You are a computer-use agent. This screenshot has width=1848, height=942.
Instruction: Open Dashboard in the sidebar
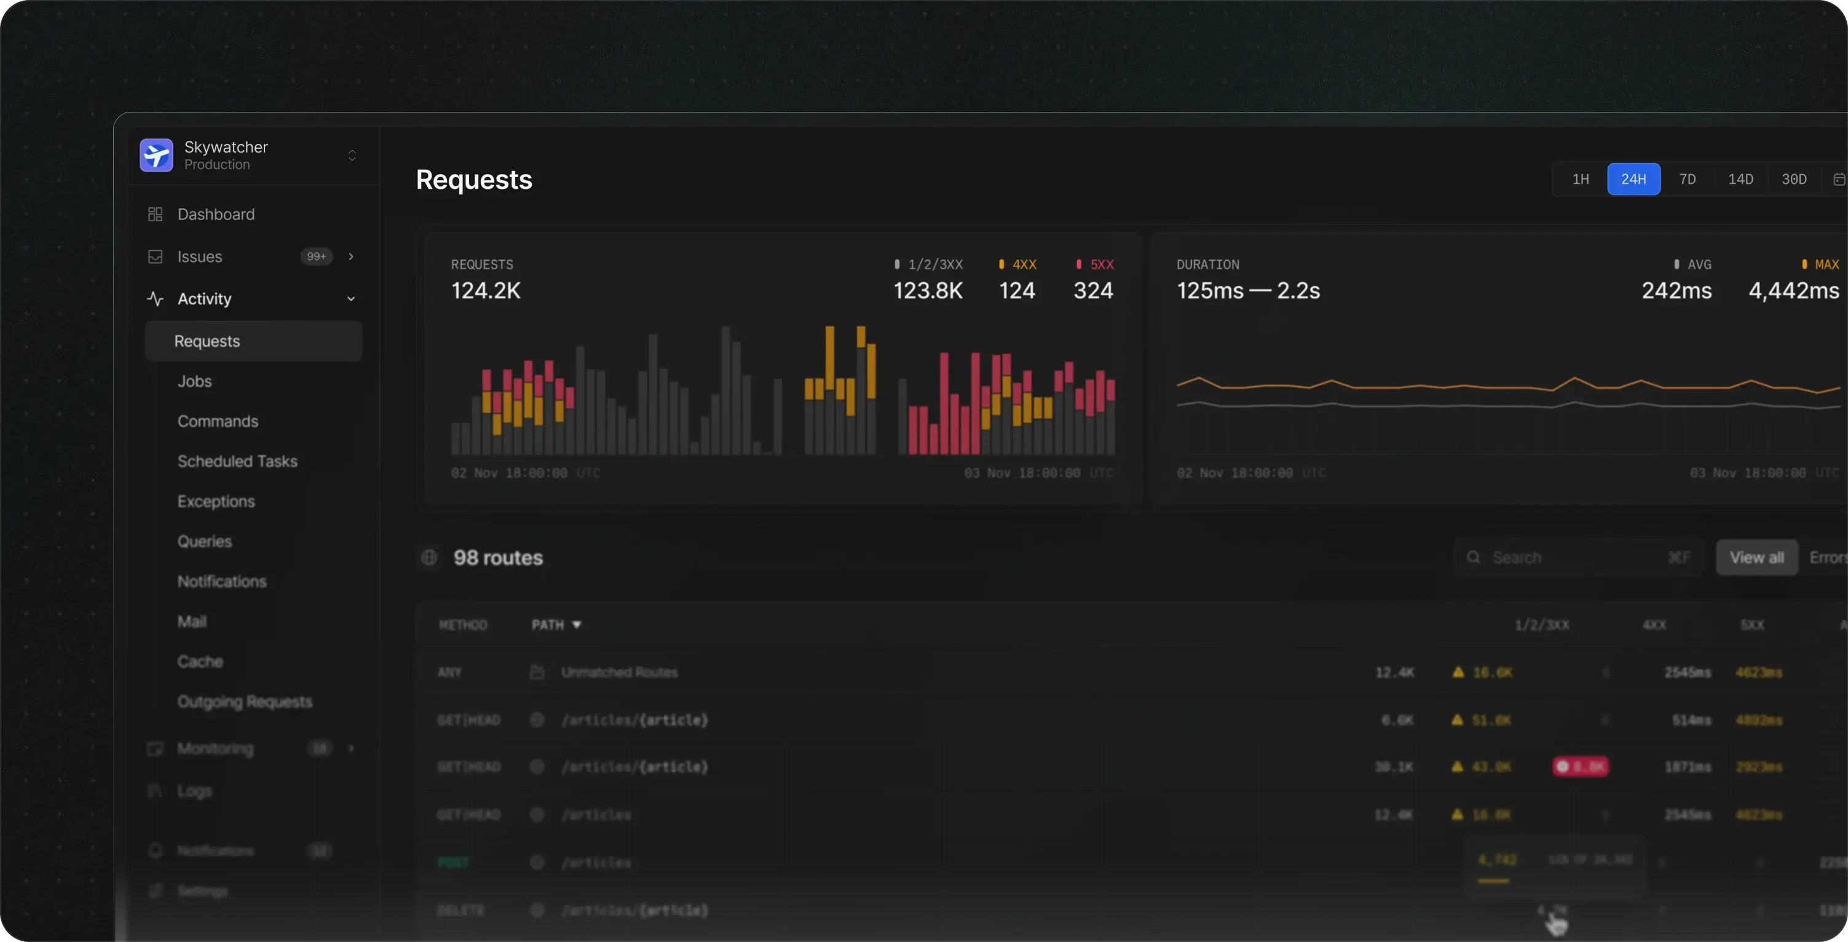tap(216, 215)
